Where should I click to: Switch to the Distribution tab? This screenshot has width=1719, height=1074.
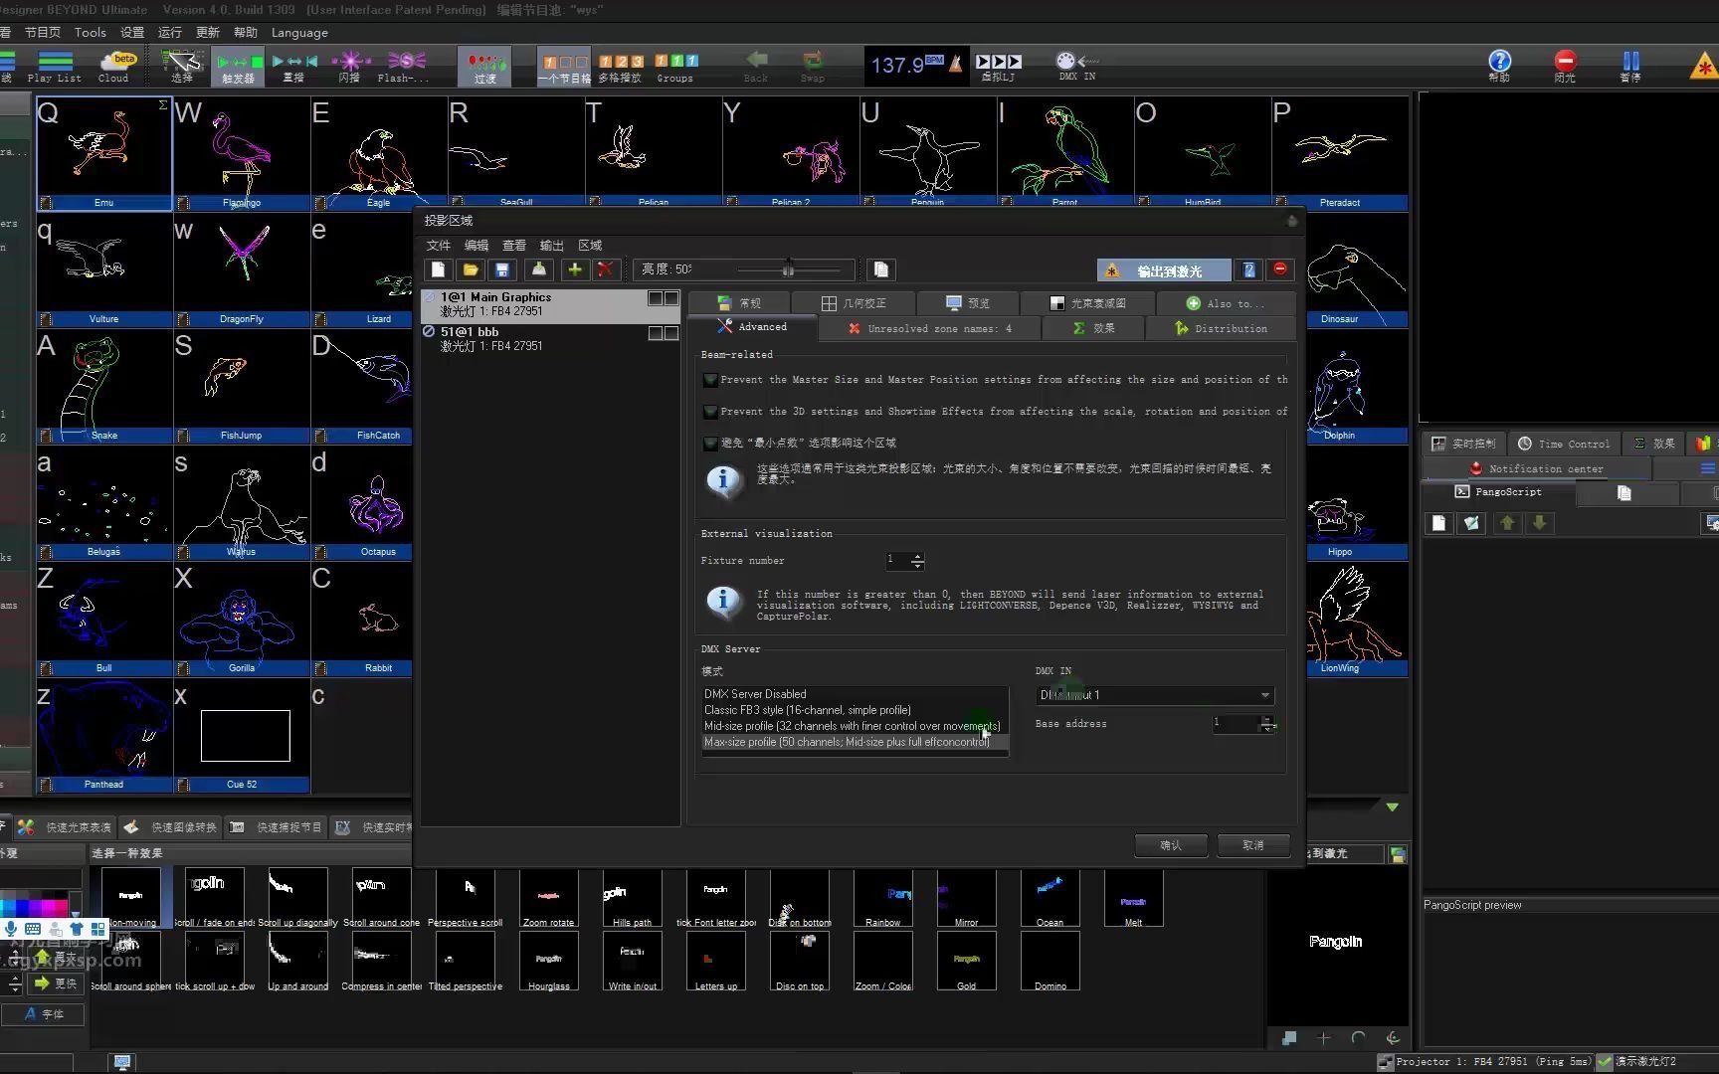(1221, 328)
